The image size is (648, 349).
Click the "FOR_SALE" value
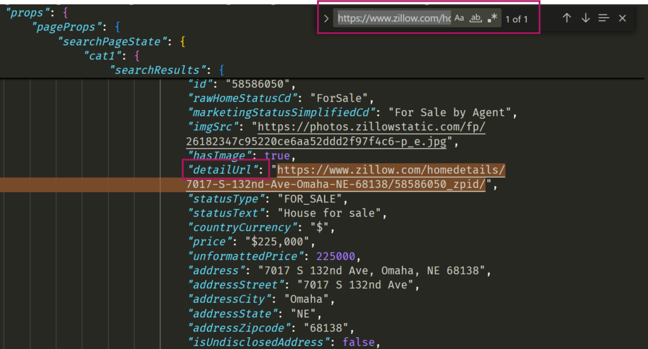coord(309,199)
